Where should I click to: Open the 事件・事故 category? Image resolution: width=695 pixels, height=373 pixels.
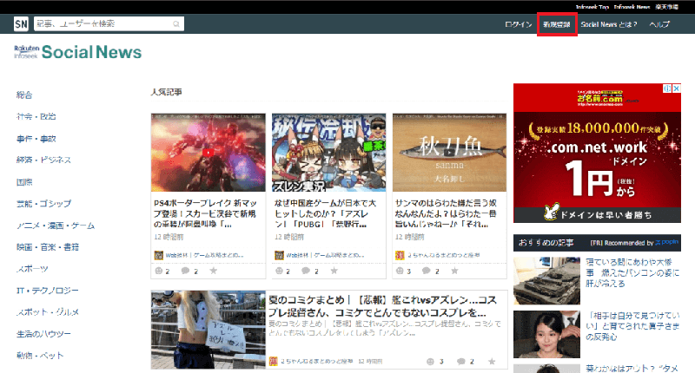click(x=36, y=139)
